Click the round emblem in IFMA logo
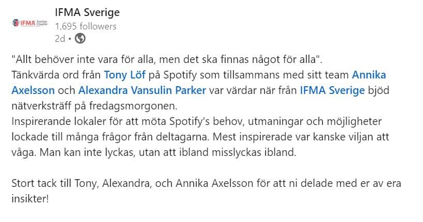 [x=16, y=23]
